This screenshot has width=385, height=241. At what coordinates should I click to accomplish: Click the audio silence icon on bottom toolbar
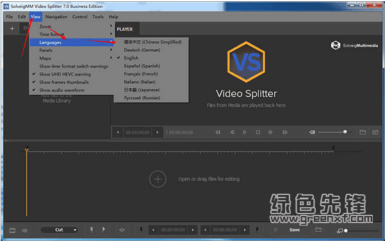122,229
